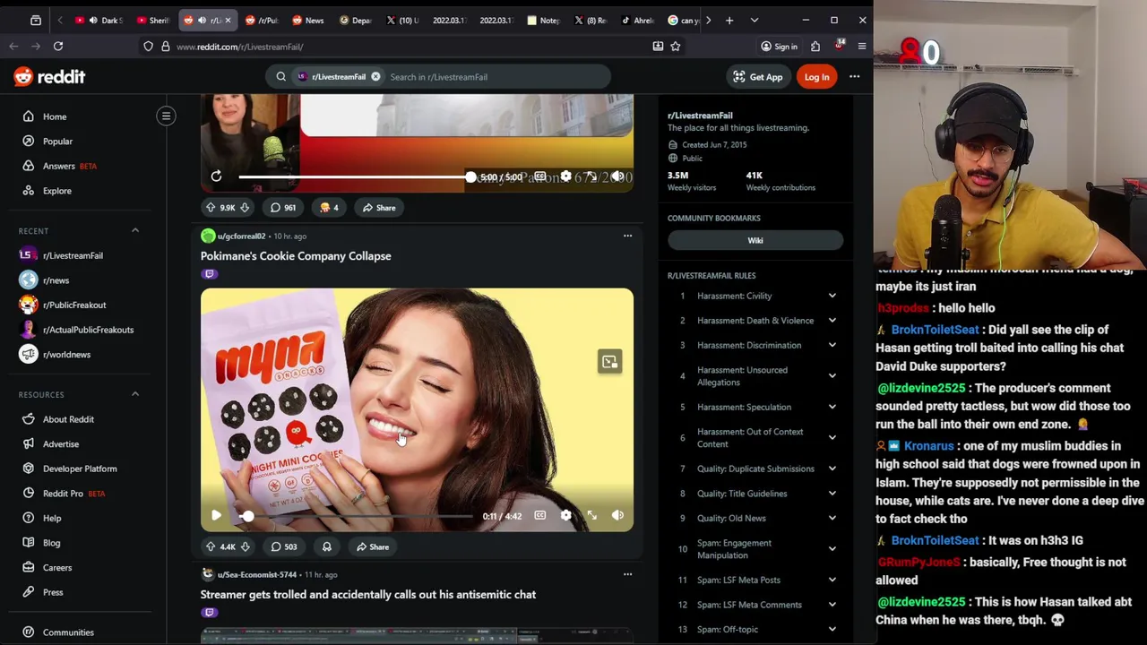Open the options menu for Pokimane's Cookie post
Viewport: 1147px width, 645px height.
627,236
